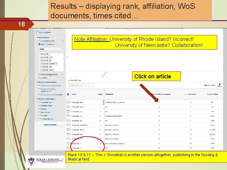Image resolution: width=227 pixels, height=170 pixels.
Task: Click the Times Cited value 52
Action: pos(190,148)
